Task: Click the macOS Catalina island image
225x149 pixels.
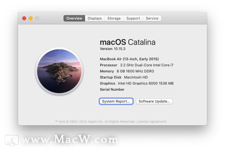Action: click(x=59, y=71)
